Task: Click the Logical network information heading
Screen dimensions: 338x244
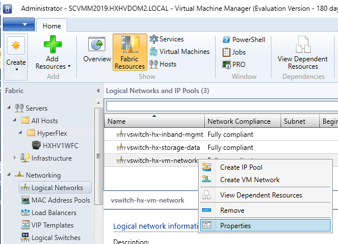Action: click(x=156, y=226)
